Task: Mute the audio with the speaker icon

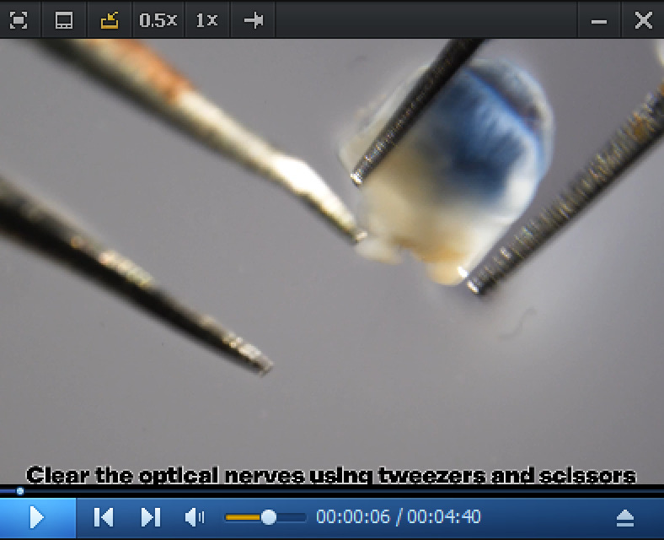Action: click(195, 517)
